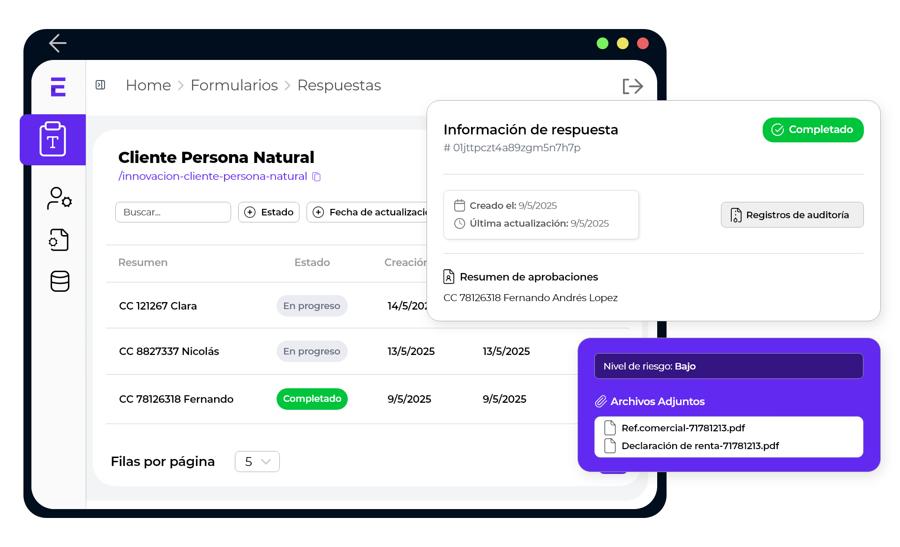The width and height of the screenshot is (900, 547).
Task: Click Nivel de riesgo: Bajo field
Action: (x=728, y=366)
